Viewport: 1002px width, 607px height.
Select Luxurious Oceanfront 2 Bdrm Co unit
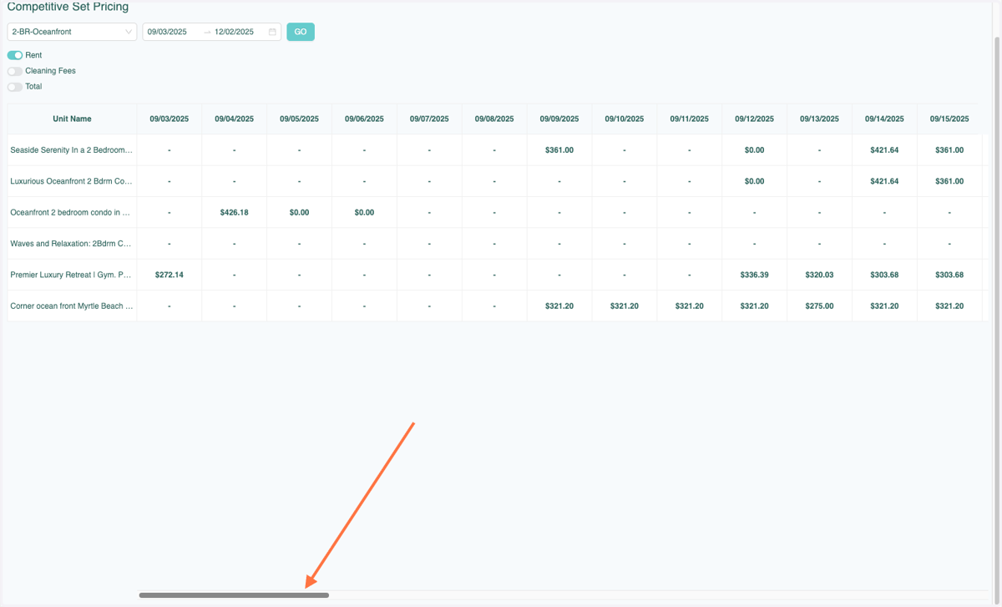72,181
